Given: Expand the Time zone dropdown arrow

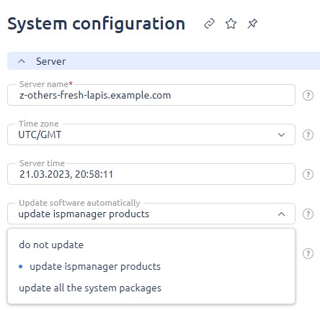Looking at the screenshot, I should [x=281, y=135].
